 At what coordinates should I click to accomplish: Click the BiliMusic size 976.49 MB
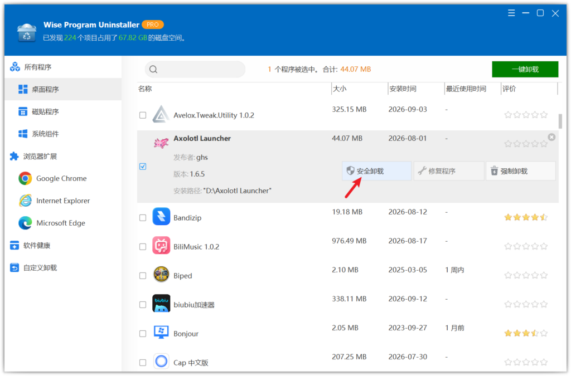349,241
